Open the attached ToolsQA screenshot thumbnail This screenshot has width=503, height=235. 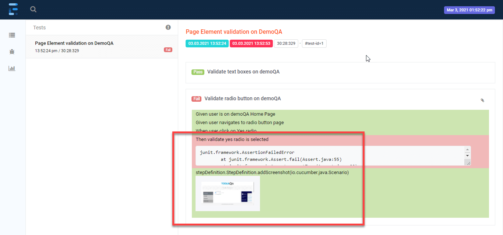coord(228,194)
